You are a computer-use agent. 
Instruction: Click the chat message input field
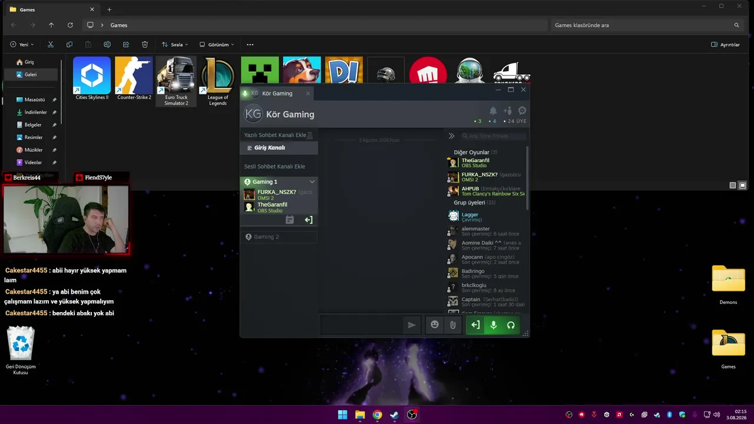[362, 325]
